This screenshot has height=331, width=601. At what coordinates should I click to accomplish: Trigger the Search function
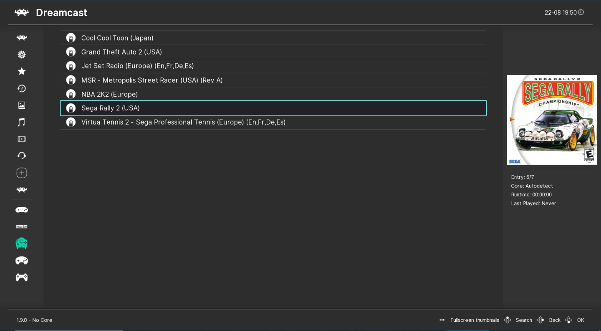pos(523,320)
